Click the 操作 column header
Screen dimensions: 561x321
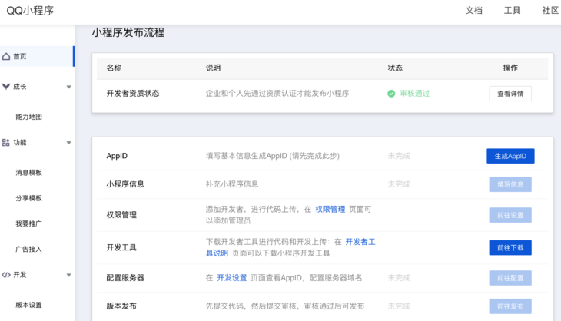coord(510,68)
